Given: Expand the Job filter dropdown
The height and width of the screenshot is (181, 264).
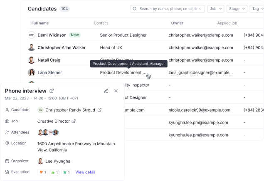Looking at the screenshot, I should pos(215,8).
